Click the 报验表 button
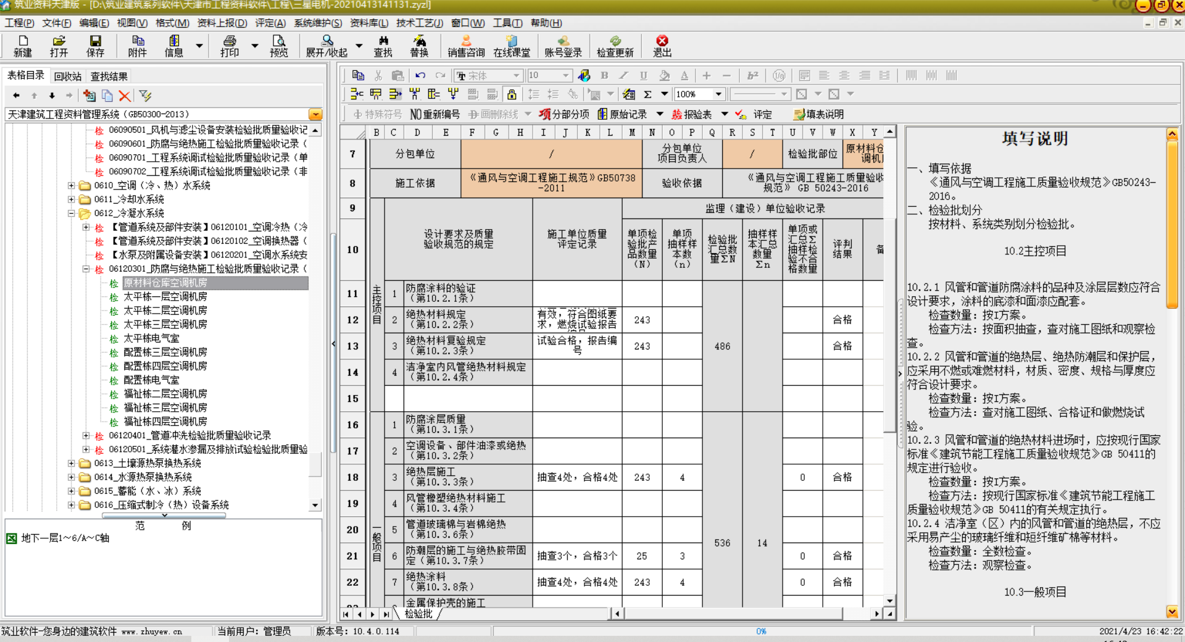The image size is (1185, 642). pyautogui.click(x=691, y=114)
